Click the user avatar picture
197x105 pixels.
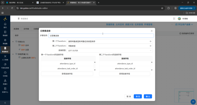[x=179, y=19]
